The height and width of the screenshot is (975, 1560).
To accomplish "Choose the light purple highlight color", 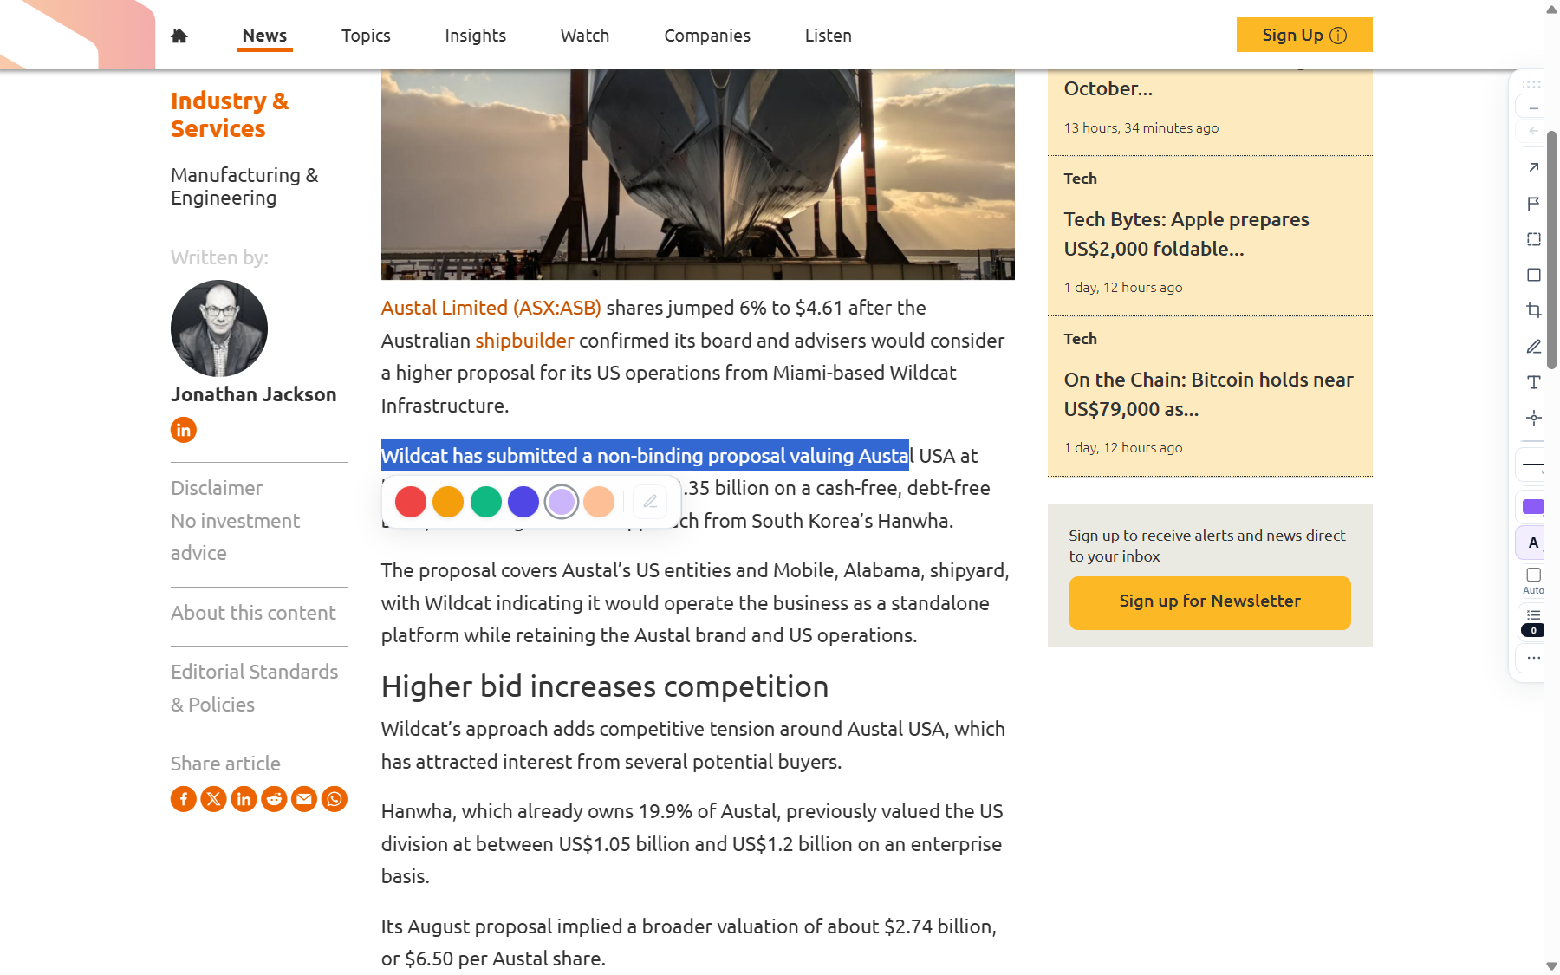I will [562, 502].
